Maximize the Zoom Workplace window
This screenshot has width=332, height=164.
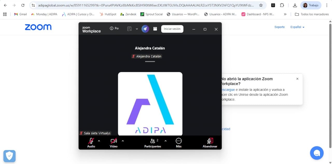pos(205,29)
